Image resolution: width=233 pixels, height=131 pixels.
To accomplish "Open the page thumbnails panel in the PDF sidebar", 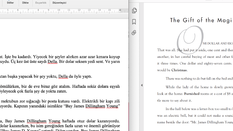I will (x=134, y=11).
